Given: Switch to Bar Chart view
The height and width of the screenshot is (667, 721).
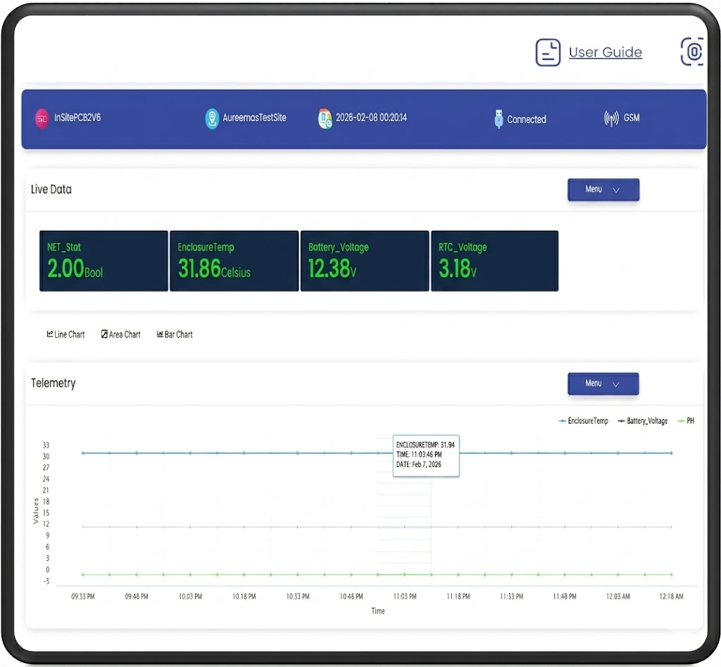Looking at the screenshot, I should point(174,334).
